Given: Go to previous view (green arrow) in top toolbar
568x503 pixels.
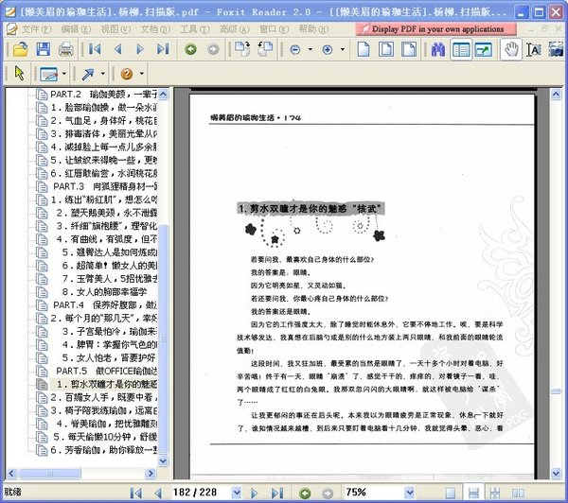Looking at the screenshot, I should 190,49.
